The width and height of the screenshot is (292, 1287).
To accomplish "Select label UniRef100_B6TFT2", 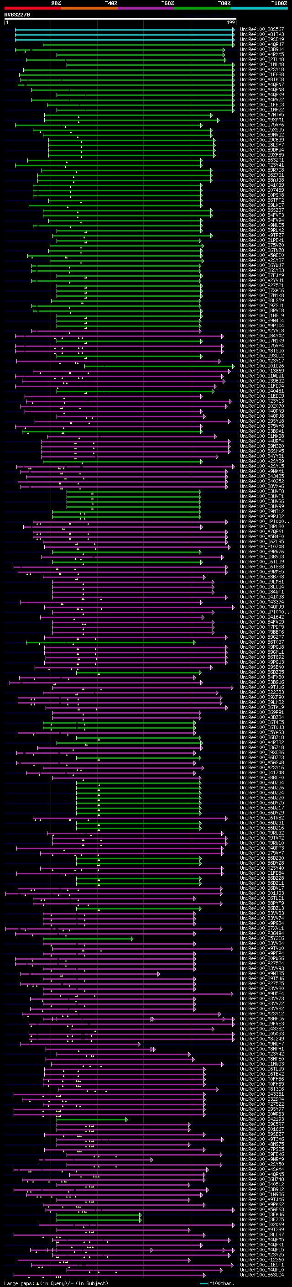I will click(x=262, y=200).
